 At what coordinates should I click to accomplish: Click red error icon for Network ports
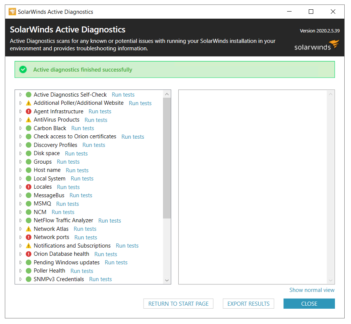[x=28, y=238]
